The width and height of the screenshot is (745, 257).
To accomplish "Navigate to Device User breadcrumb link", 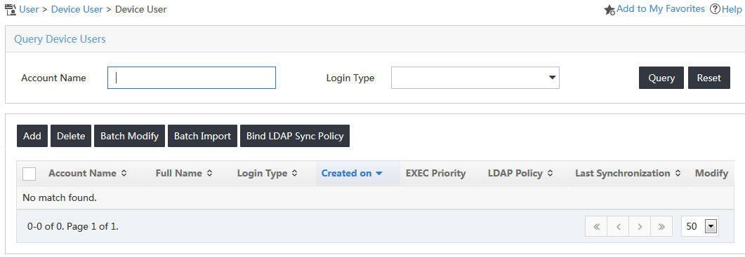I will click(77, 9).
